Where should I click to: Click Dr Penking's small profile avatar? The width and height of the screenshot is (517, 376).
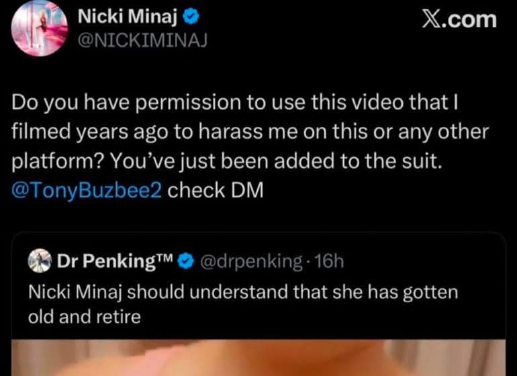coord(42,261)
